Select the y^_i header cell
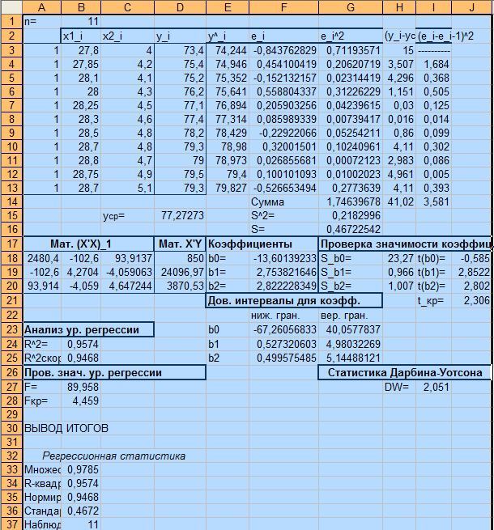The height and width of the screenshot is (530, 494). pos(228,36)
